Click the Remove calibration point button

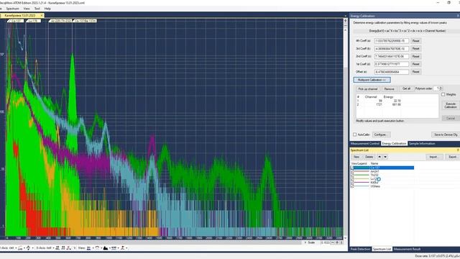[389, 88]
